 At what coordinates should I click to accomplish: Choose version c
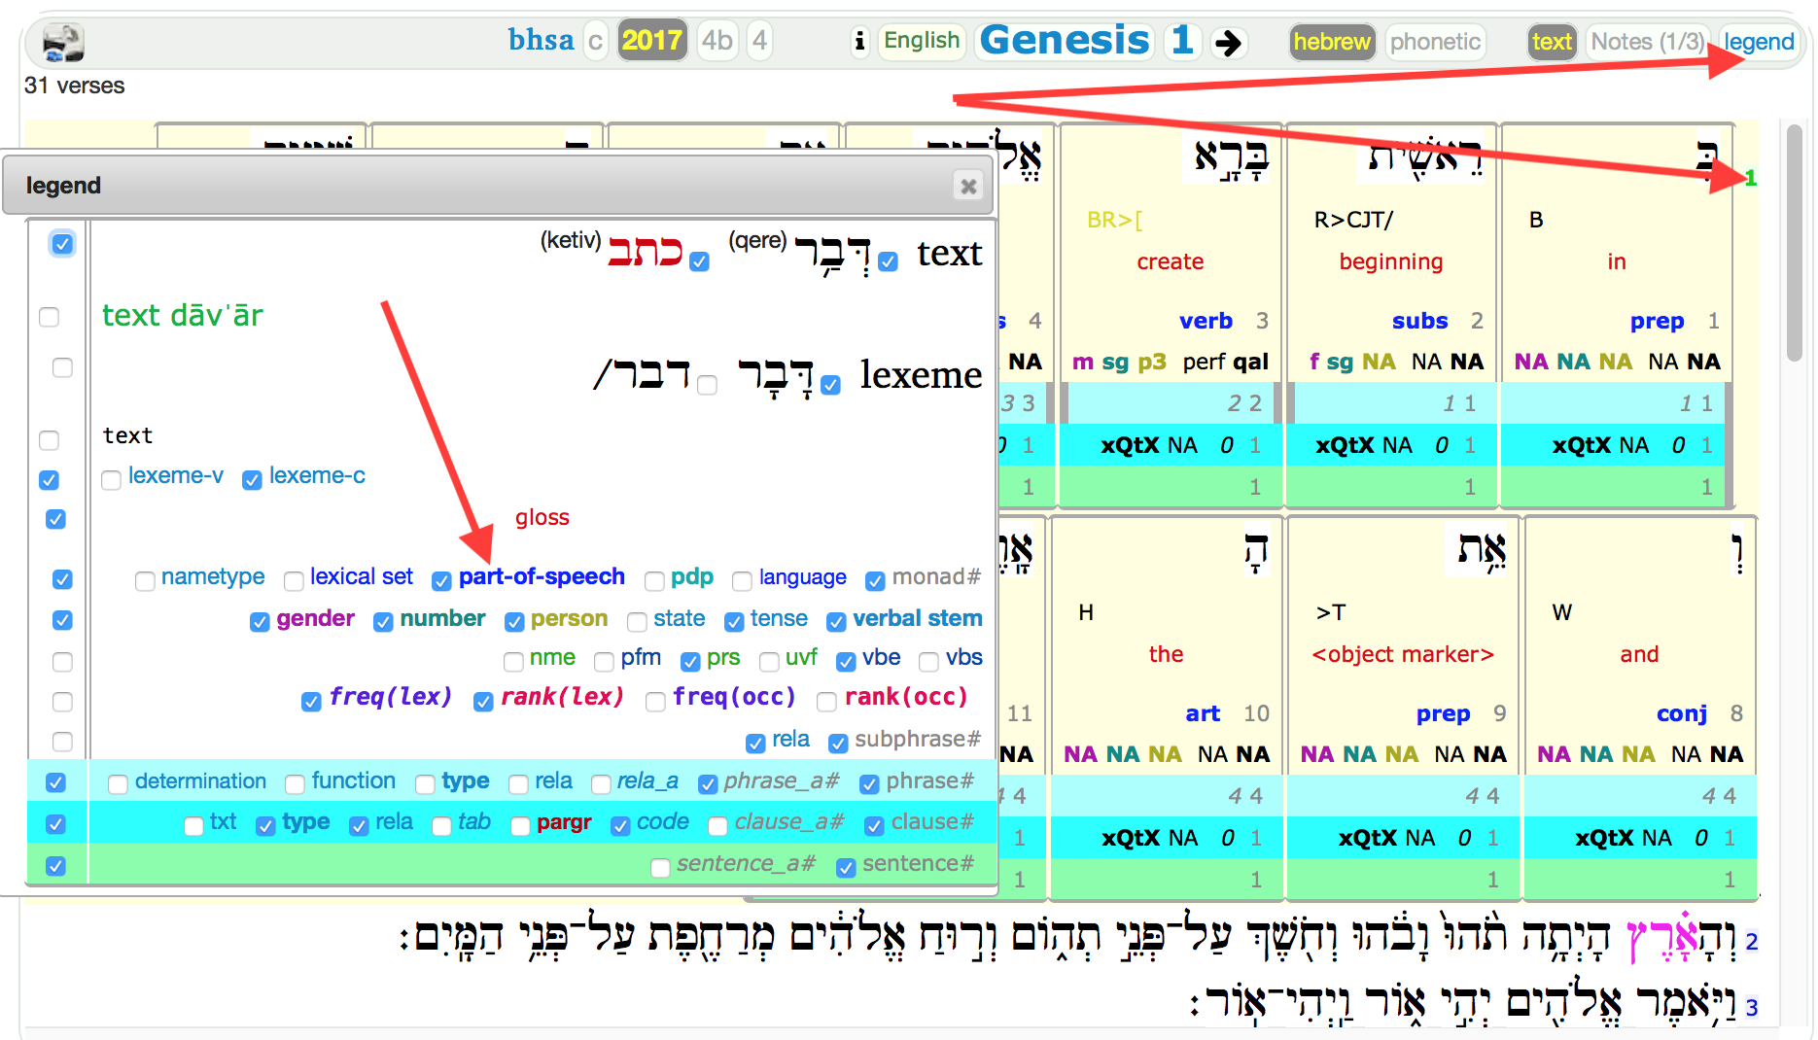[x=595, y=42]
